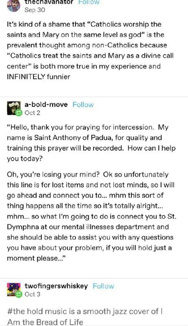The image size is (188, 326).
Task: Click the word INFINITELY in first post
Action: pyautogui.click(x=26, y=77)
